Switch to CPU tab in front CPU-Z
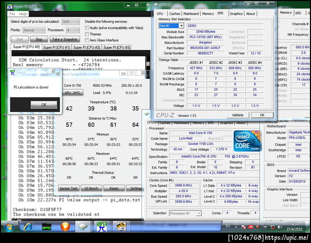Image resolution: width=311 pixels, height=243 pixels. coord(160,13)
